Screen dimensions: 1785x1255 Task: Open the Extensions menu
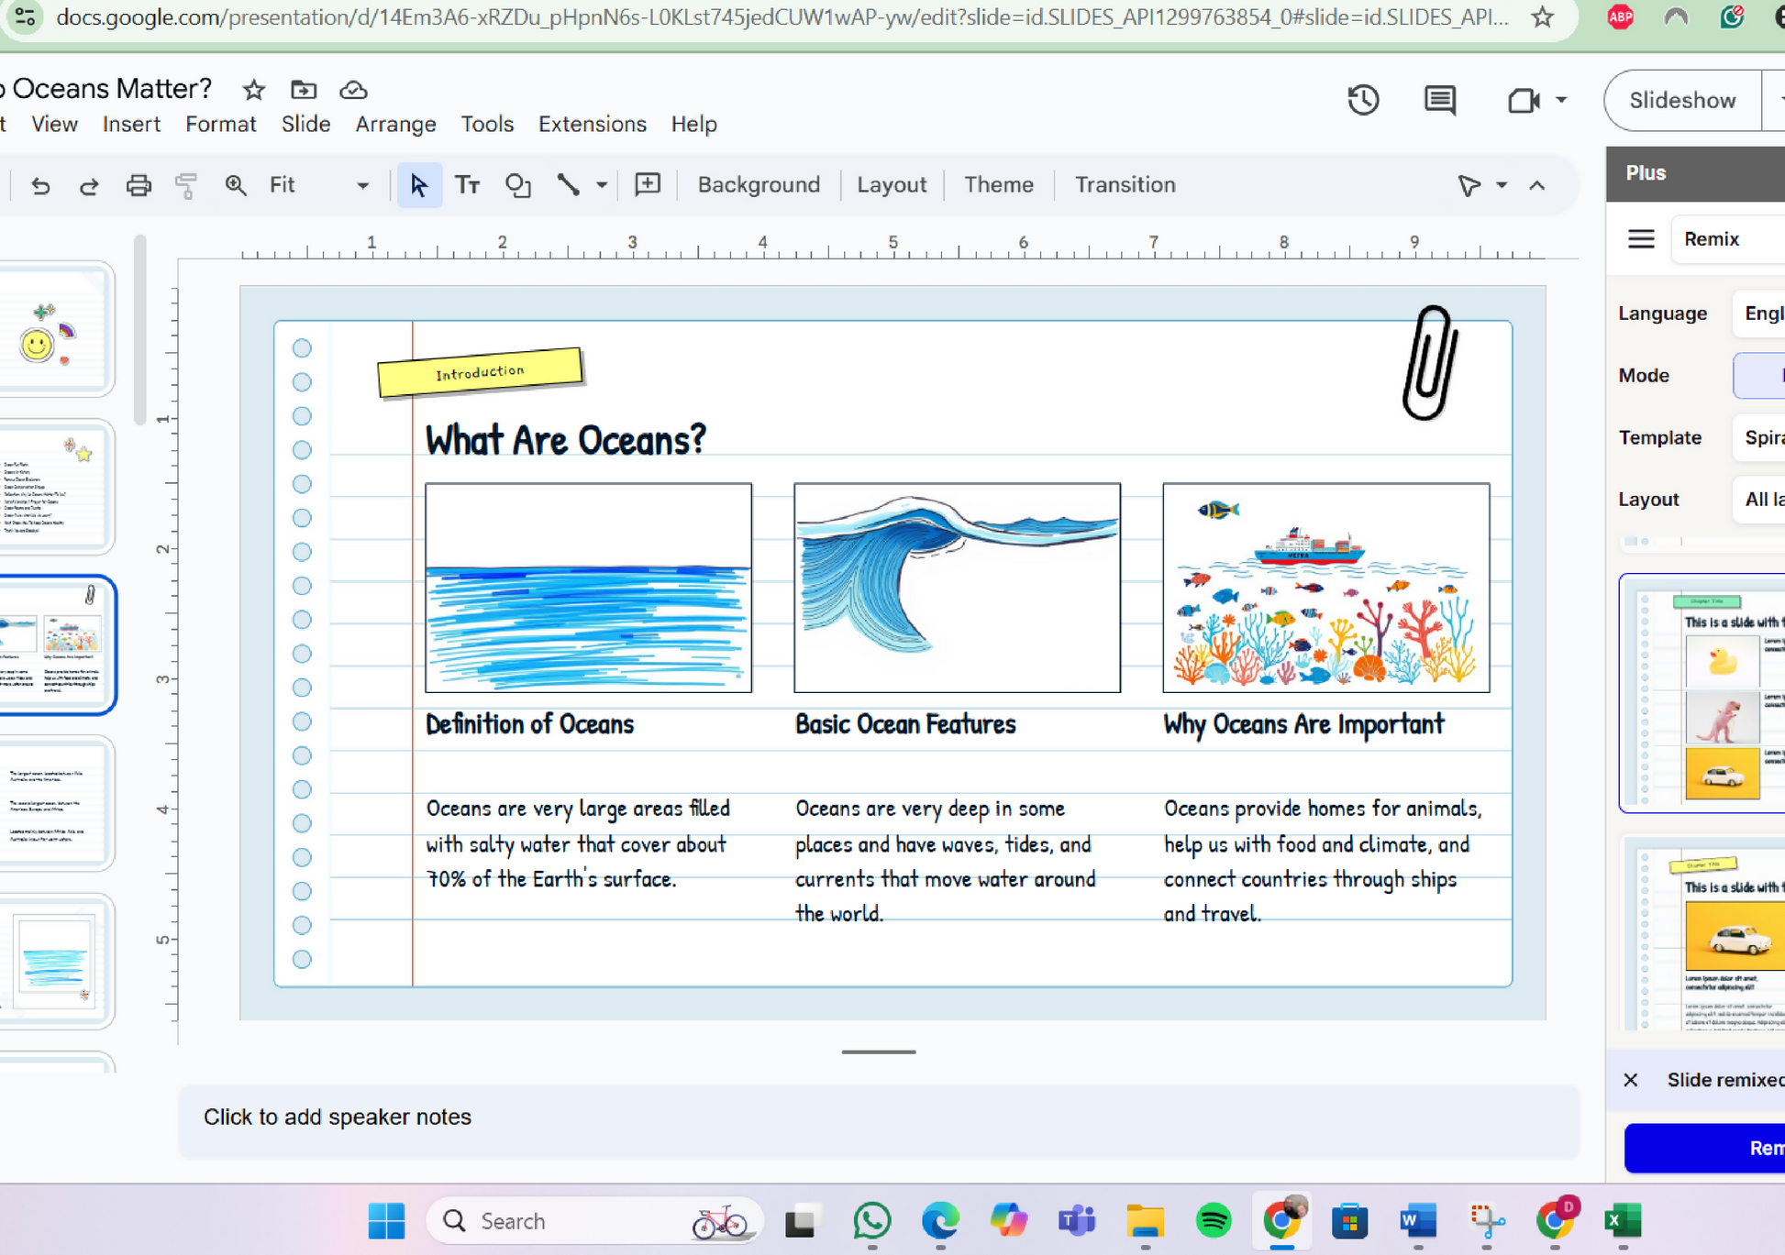pyautogui.click(x=592, y=124)
